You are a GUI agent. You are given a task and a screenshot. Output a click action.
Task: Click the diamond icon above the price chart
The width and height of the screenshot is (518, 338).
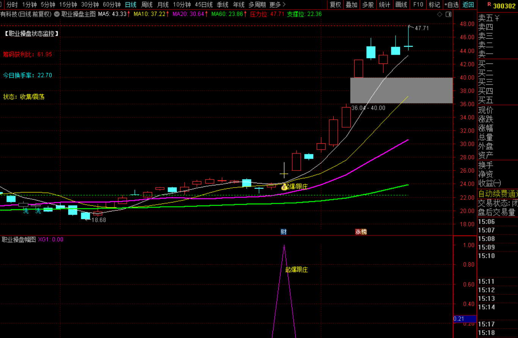(x=440, y=14)
